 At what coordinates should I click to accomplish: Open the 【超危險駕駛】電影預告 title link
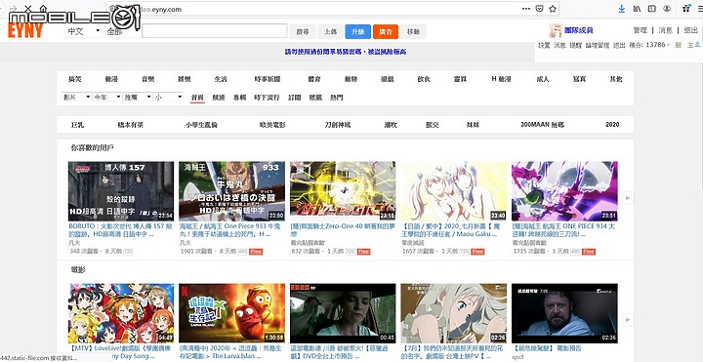[x=547, y=348]
